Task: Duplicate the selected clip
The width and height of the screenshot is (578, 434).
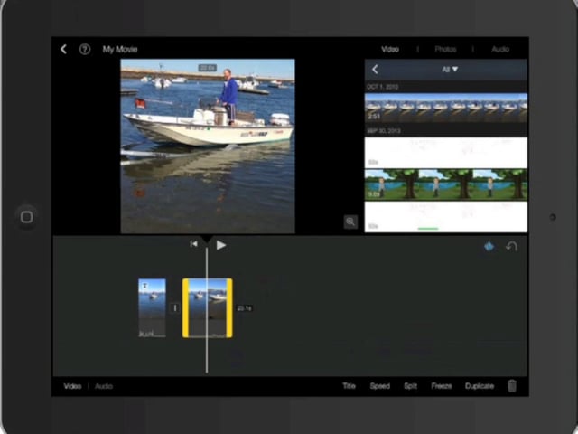Action: (x=480, y=386)
